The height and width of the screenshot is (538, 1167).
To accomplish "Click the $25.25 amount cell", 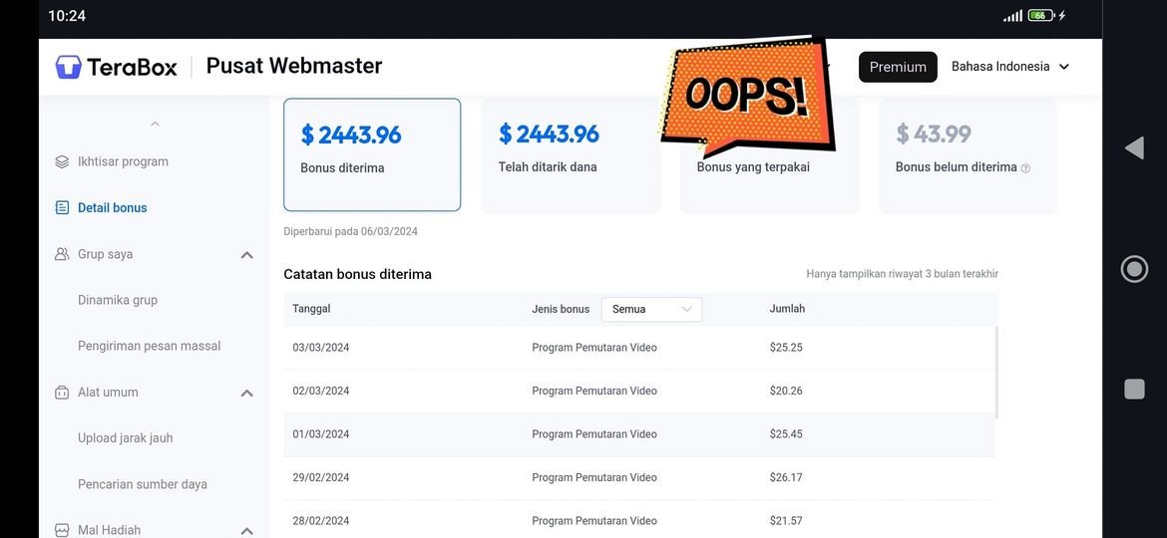I will [x=786, y=348].
